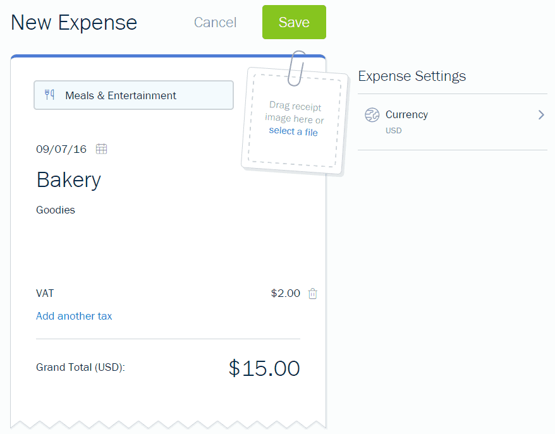Open the Meals & Entertainment category selector

133,95
